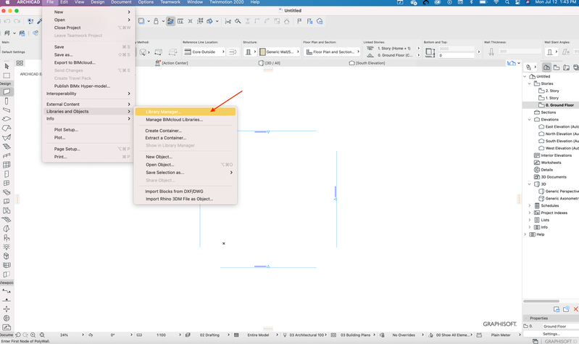Select 0. Ground Floor in Navigator
This screenshot has height=344, width=579.
coord(559,105)
